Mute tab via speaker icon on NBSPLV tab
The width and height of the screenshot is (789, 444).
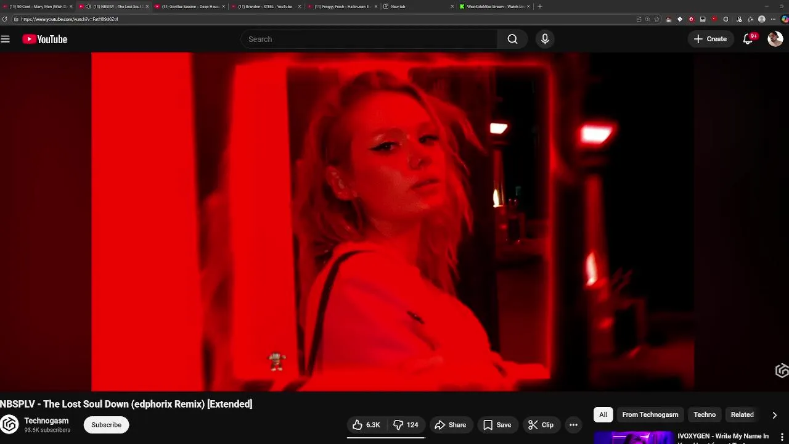pyautogui.click(x=88, y=6)
